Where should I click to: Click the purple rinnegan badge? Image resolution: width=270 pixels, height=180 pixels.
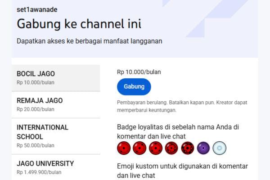[203, 148]
